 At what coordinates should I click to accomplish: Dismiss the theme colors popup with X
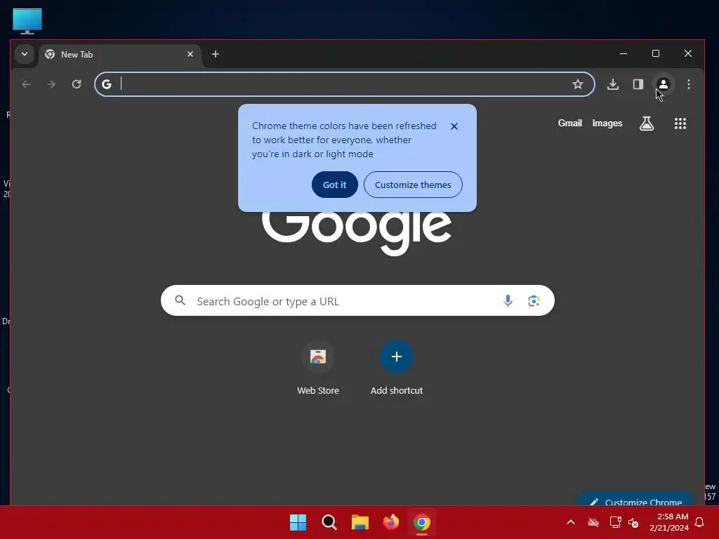click(x=454, y=126)
